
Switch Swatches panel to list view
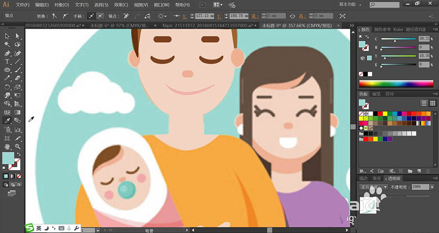click(424, 103)
